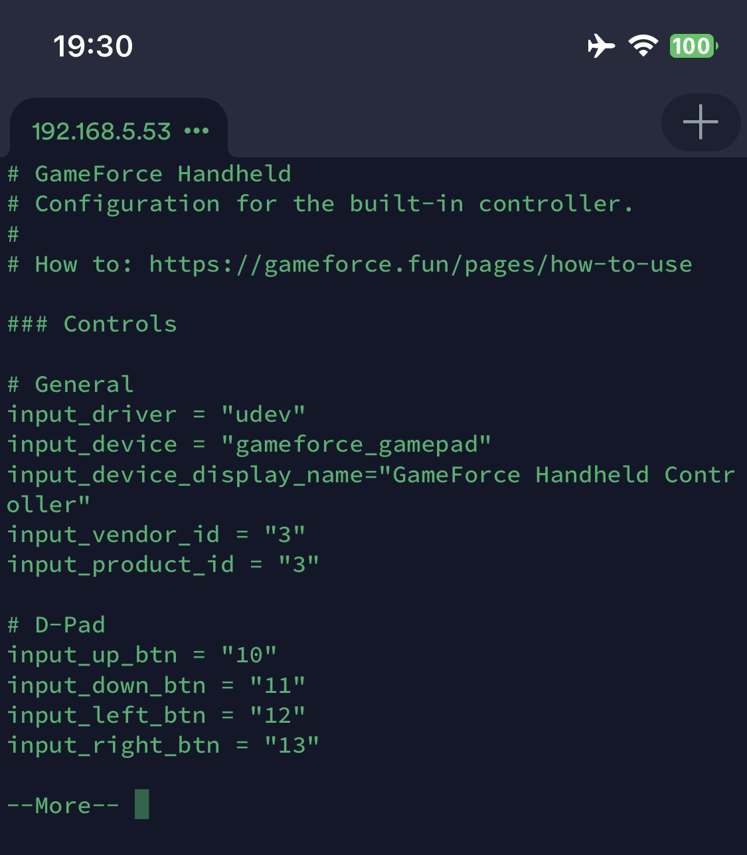Tap the gameforce.fun how-to-use URL
The height and width of the screenshot is (855, 747).
click(x=420, y=264)
